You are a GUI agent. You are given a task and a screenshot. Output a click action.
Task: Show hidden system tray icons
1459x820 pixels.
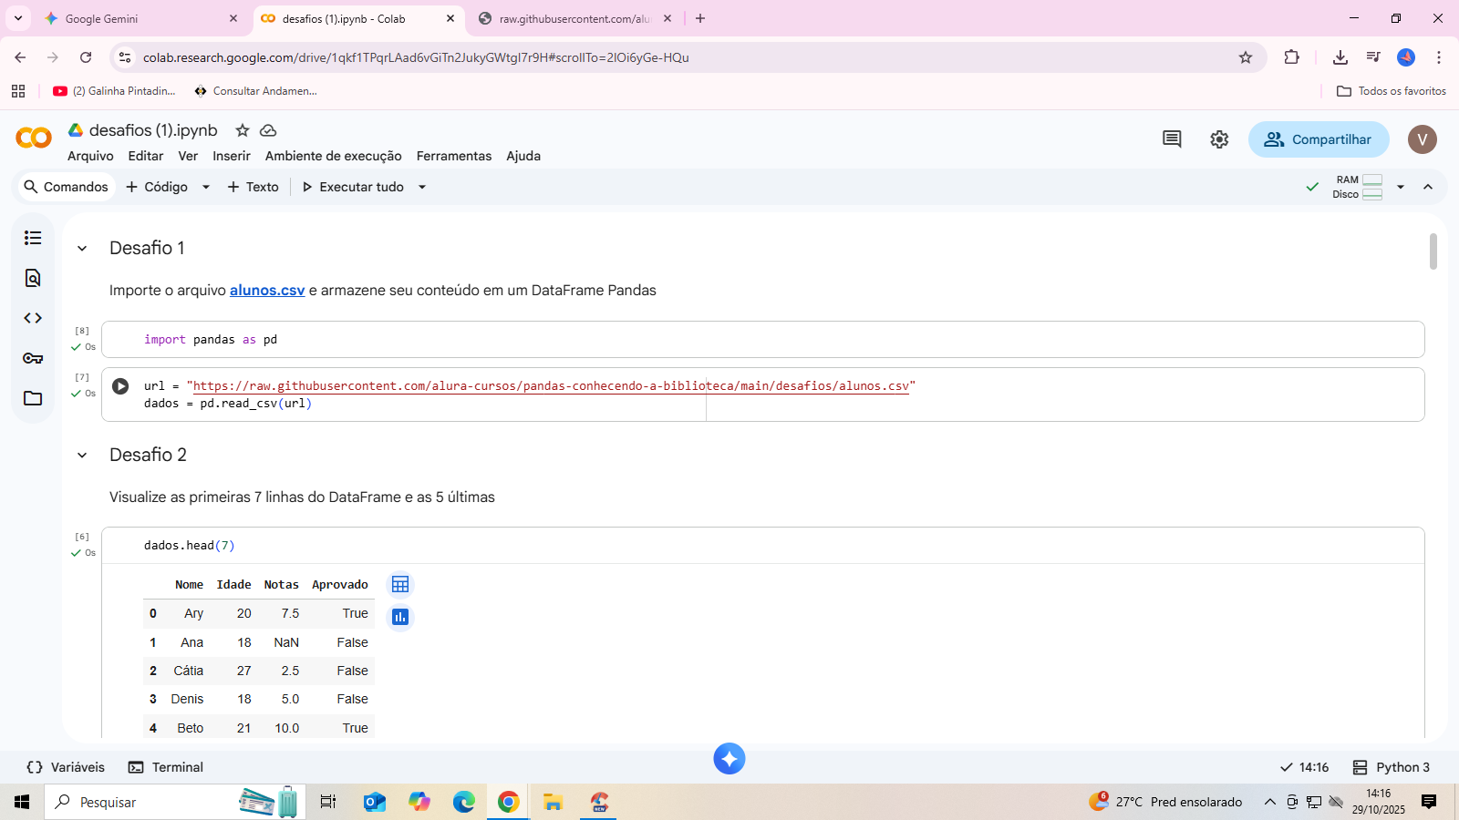point(1269,802)
